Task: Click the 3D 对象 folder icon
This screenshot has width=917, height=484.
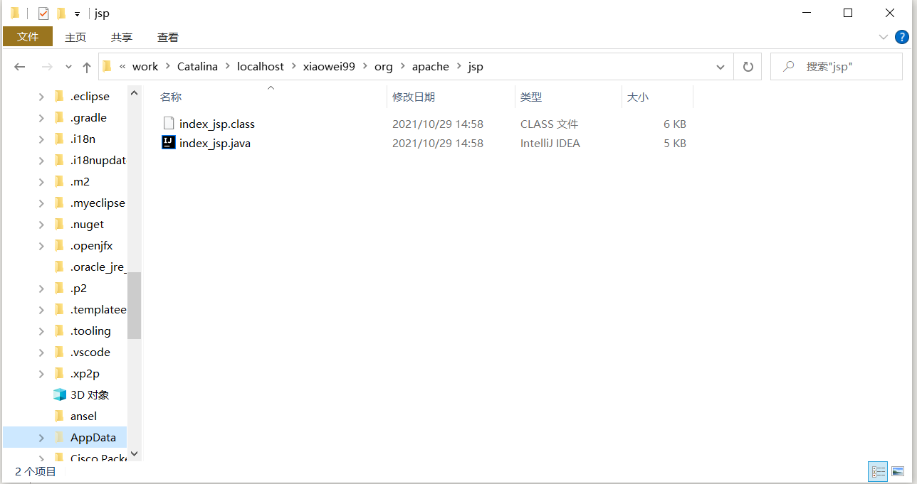Action: pyautogui.click(x=60, y=394)
